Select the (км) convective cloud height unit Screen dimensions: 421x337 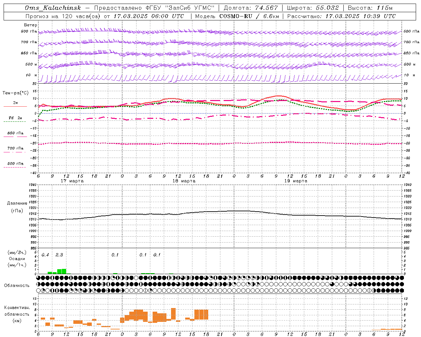(x=17, y=321)
